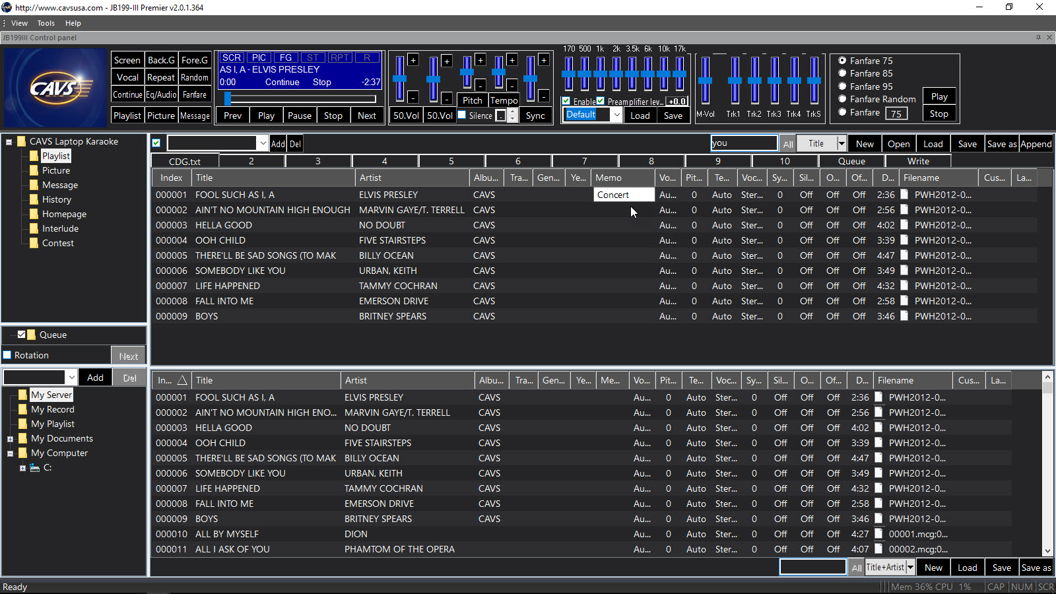The height and width of the screenshot is (594, 1056).
Task: Toggle the Silence checkbox
Action: [462, 115]
